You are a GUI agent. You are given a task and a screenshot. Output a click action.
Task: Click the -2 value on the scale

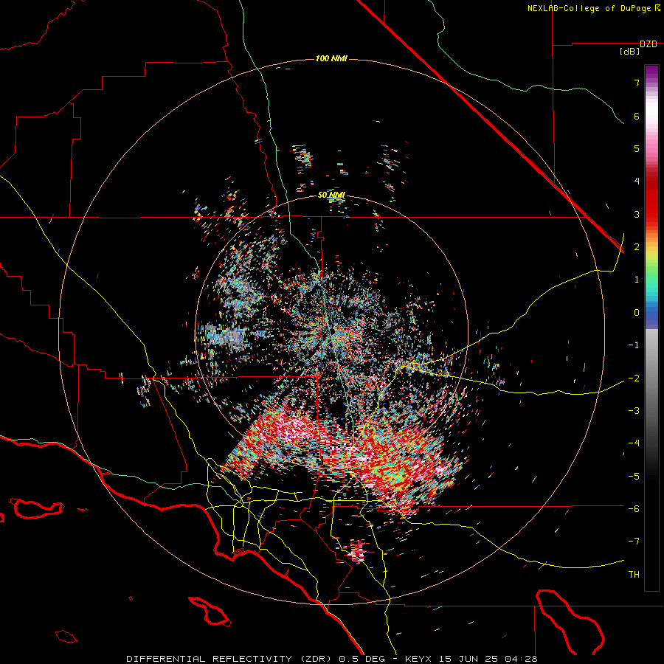point(634,378)
